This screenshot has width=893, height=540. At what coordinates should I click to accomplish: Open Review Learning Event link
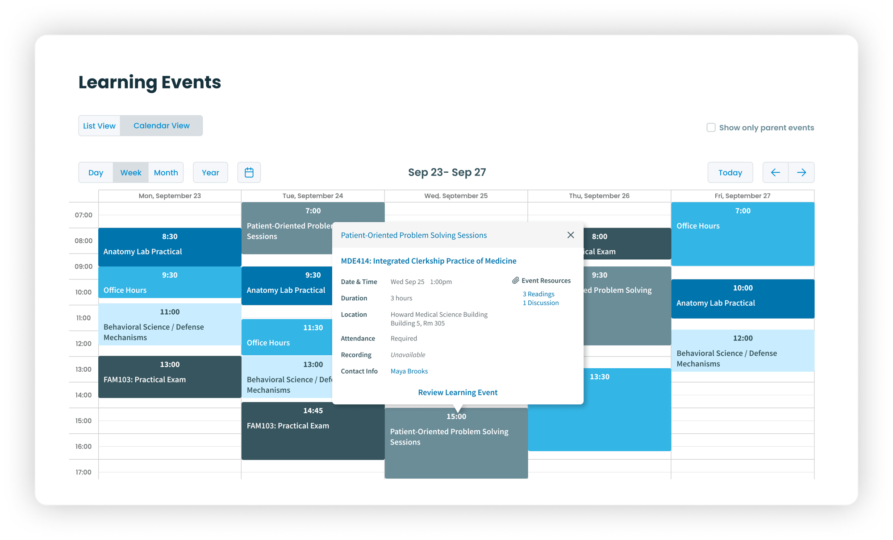coord(457,391)
